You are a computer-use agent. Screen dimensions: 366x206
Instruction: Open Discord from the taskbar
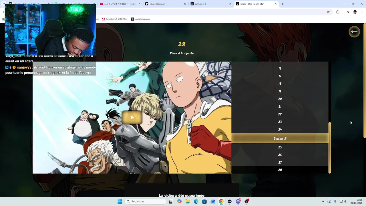(x=238, y=201)
